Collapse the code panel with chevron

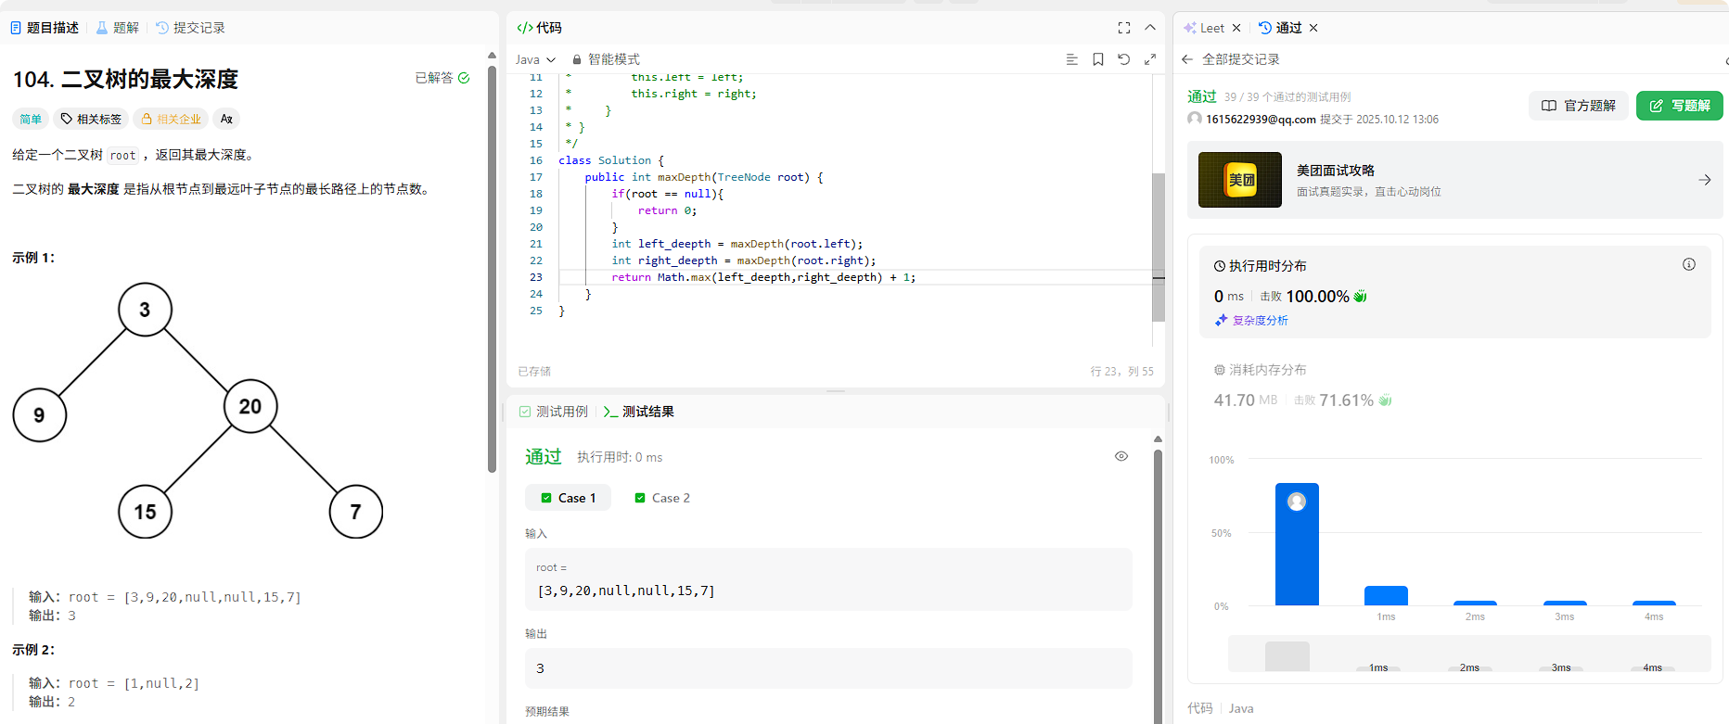tap(1150, 28)
